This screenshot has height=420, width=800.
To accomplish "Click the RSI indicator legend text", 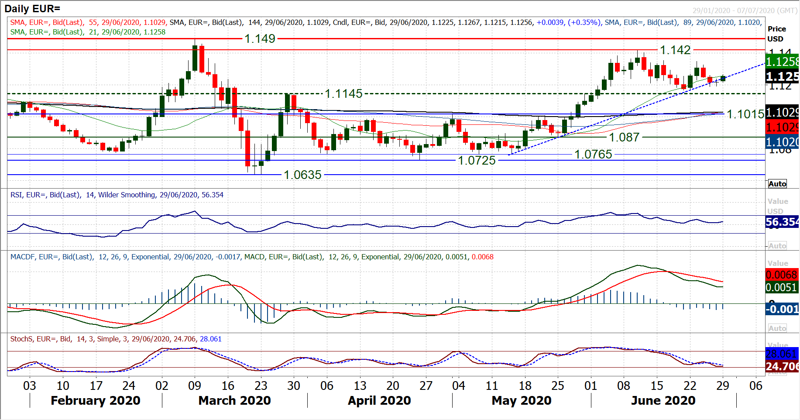I will 117,195.
